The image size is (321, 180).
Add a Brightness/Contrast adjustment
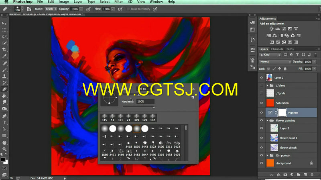coord(272,29)
